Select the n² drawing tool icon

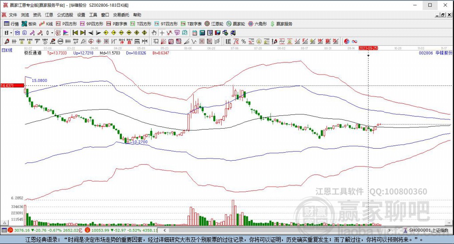75,42
